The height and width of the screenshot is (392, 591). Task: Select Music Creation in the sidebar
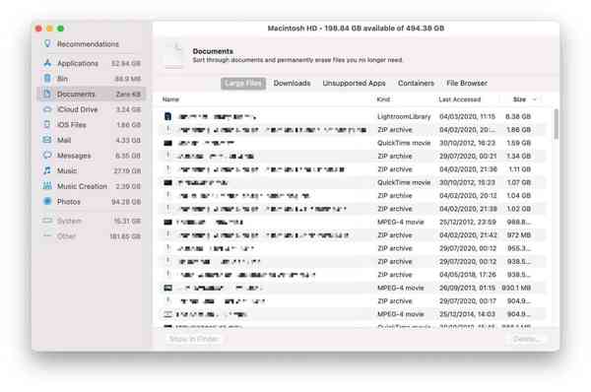coord(92,186)
